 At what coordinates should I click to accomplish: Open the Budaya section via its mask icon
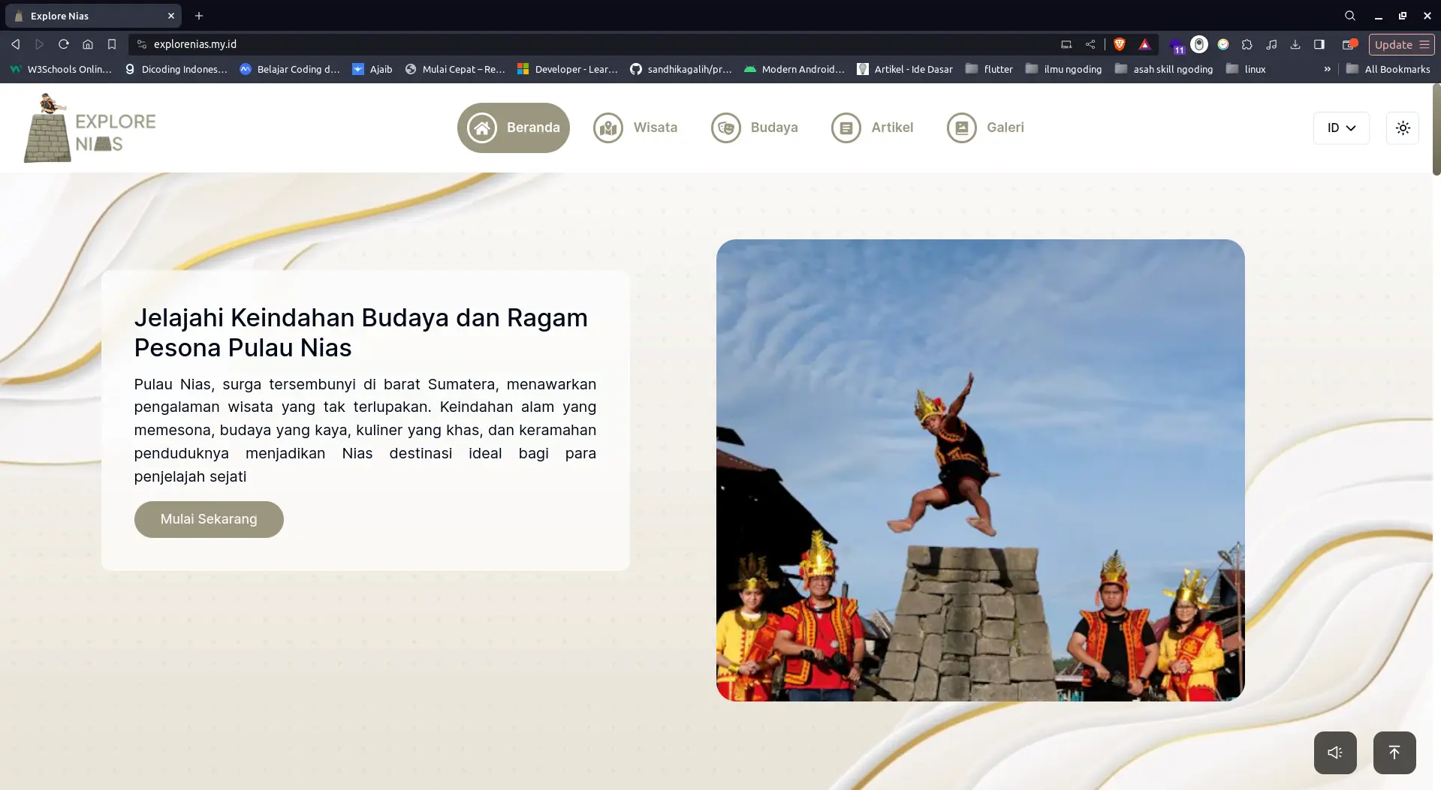725,128
